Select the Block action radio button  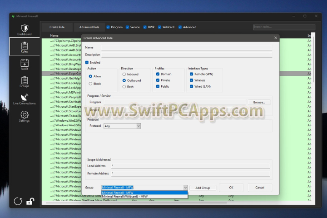[x=90, y=84]
